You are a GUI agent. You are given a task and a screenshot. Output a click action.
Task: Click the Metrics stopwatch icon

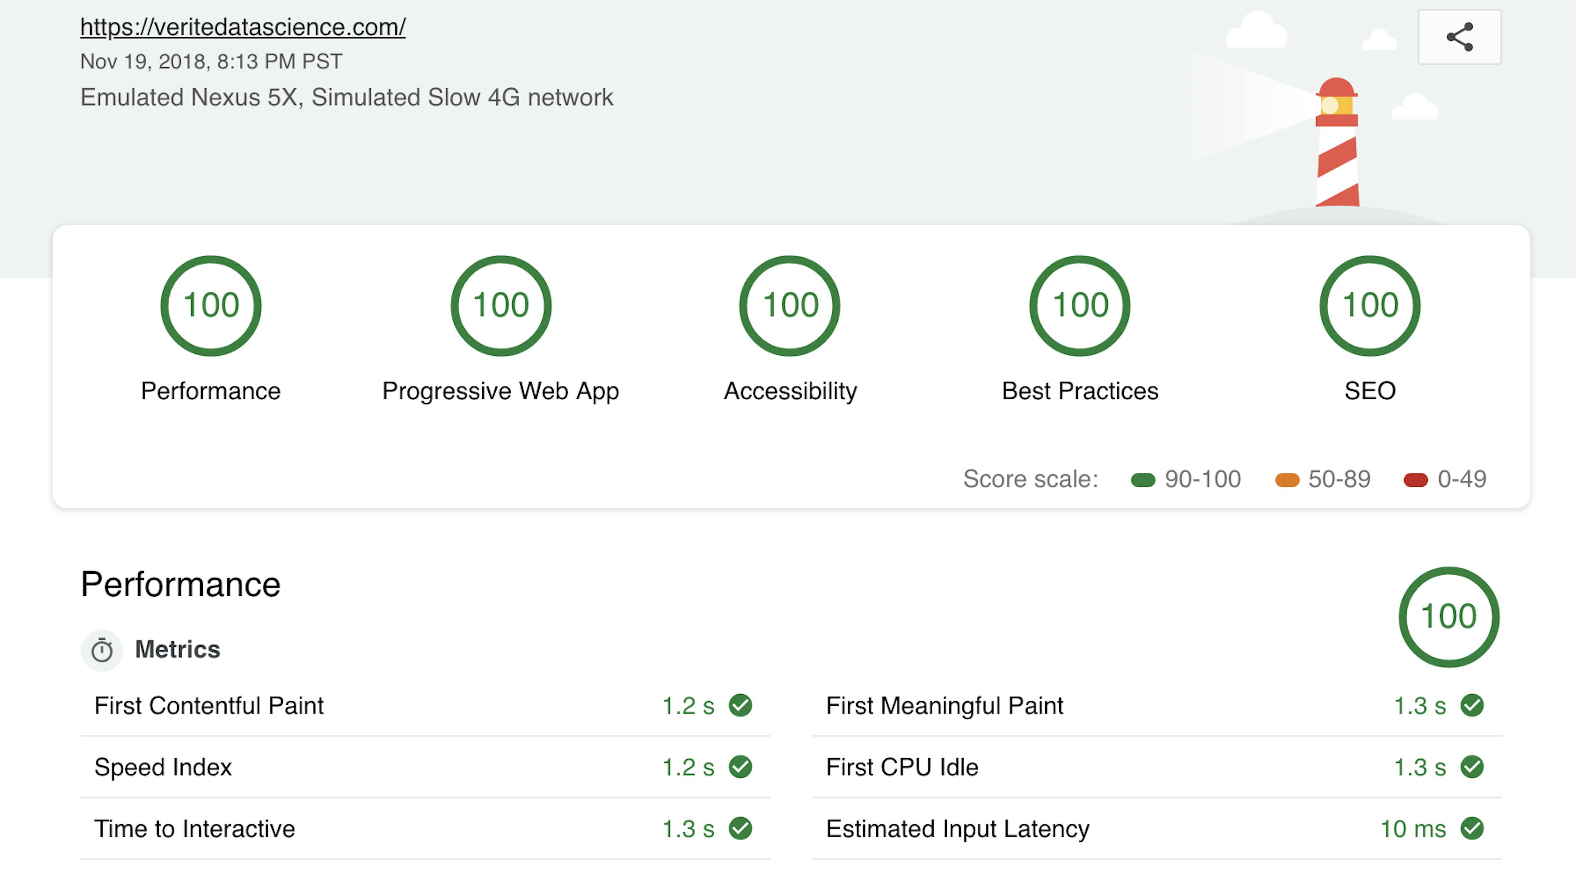tap(101, 650)
